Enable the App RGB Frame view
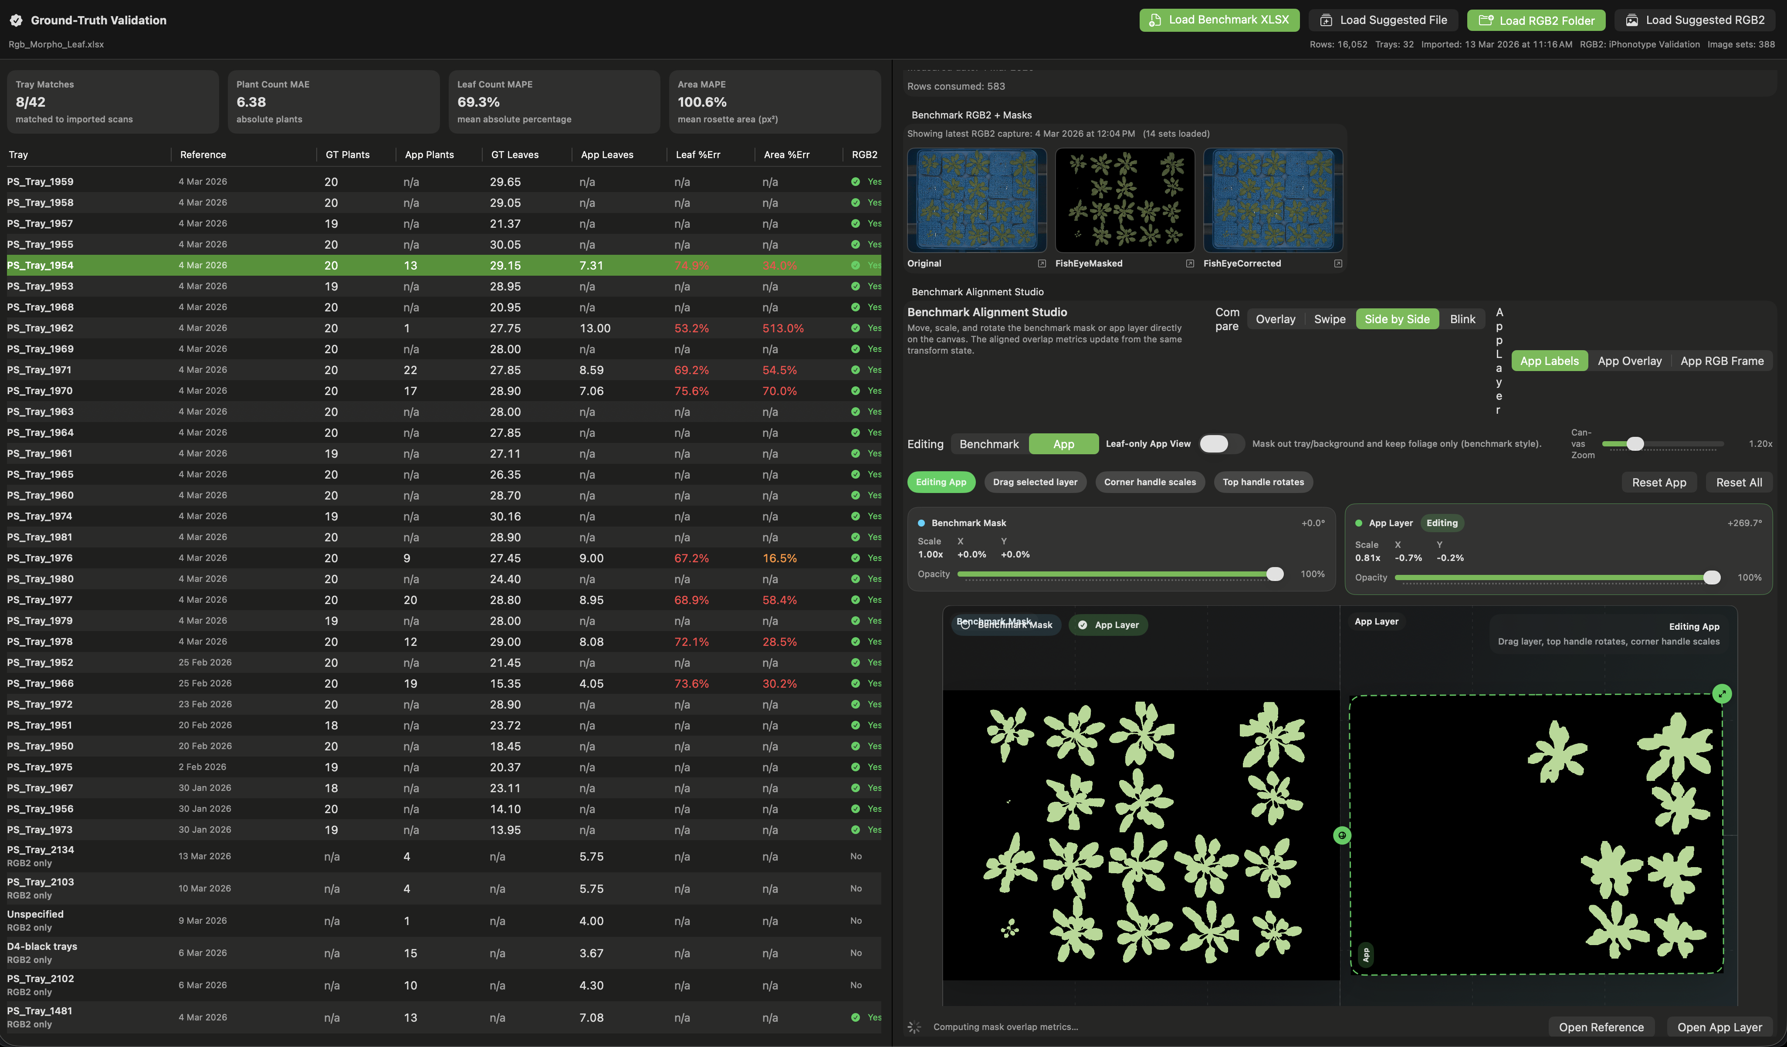Screen dimensions: 1787x1047 1723,361
